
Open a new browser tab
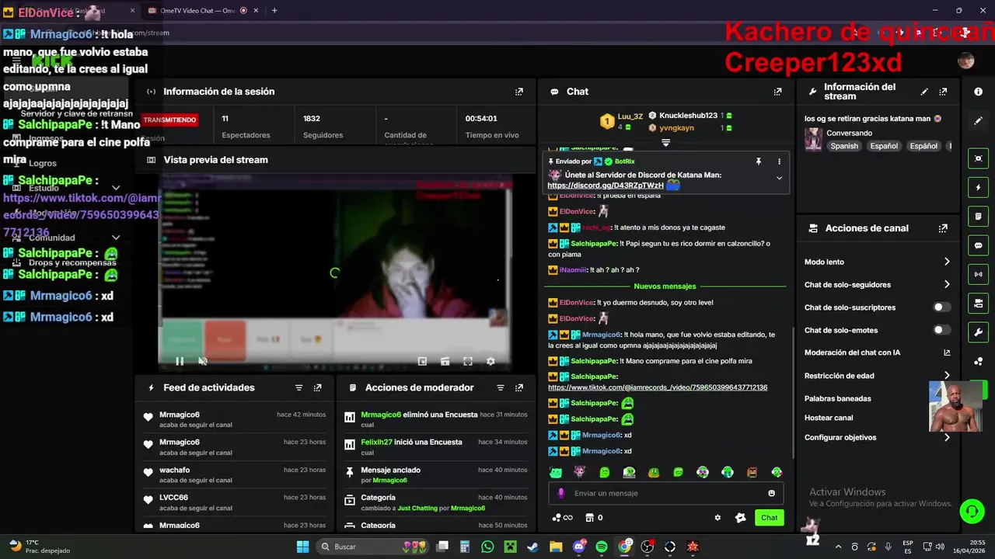(x=274, y=11)
